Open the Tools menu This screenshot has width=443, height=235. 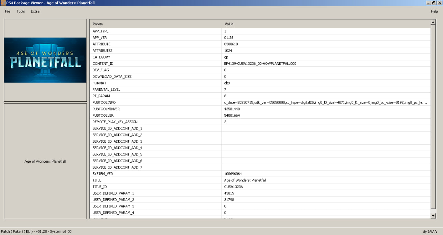pos(21,11)
